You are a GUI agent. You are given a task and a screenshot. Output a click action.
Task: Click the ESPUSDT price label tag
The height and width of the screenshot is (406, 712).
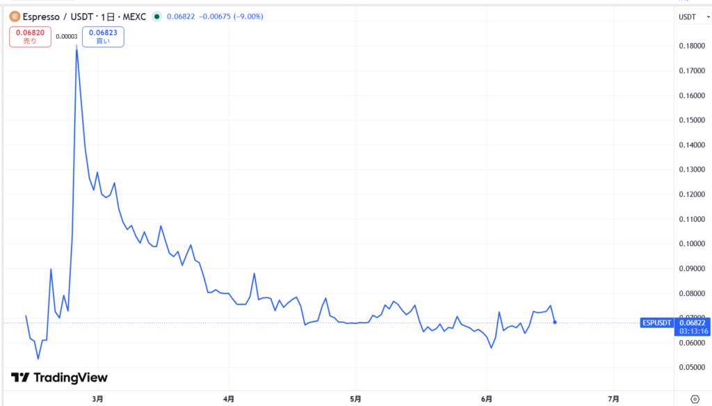(x=656, y=323)
